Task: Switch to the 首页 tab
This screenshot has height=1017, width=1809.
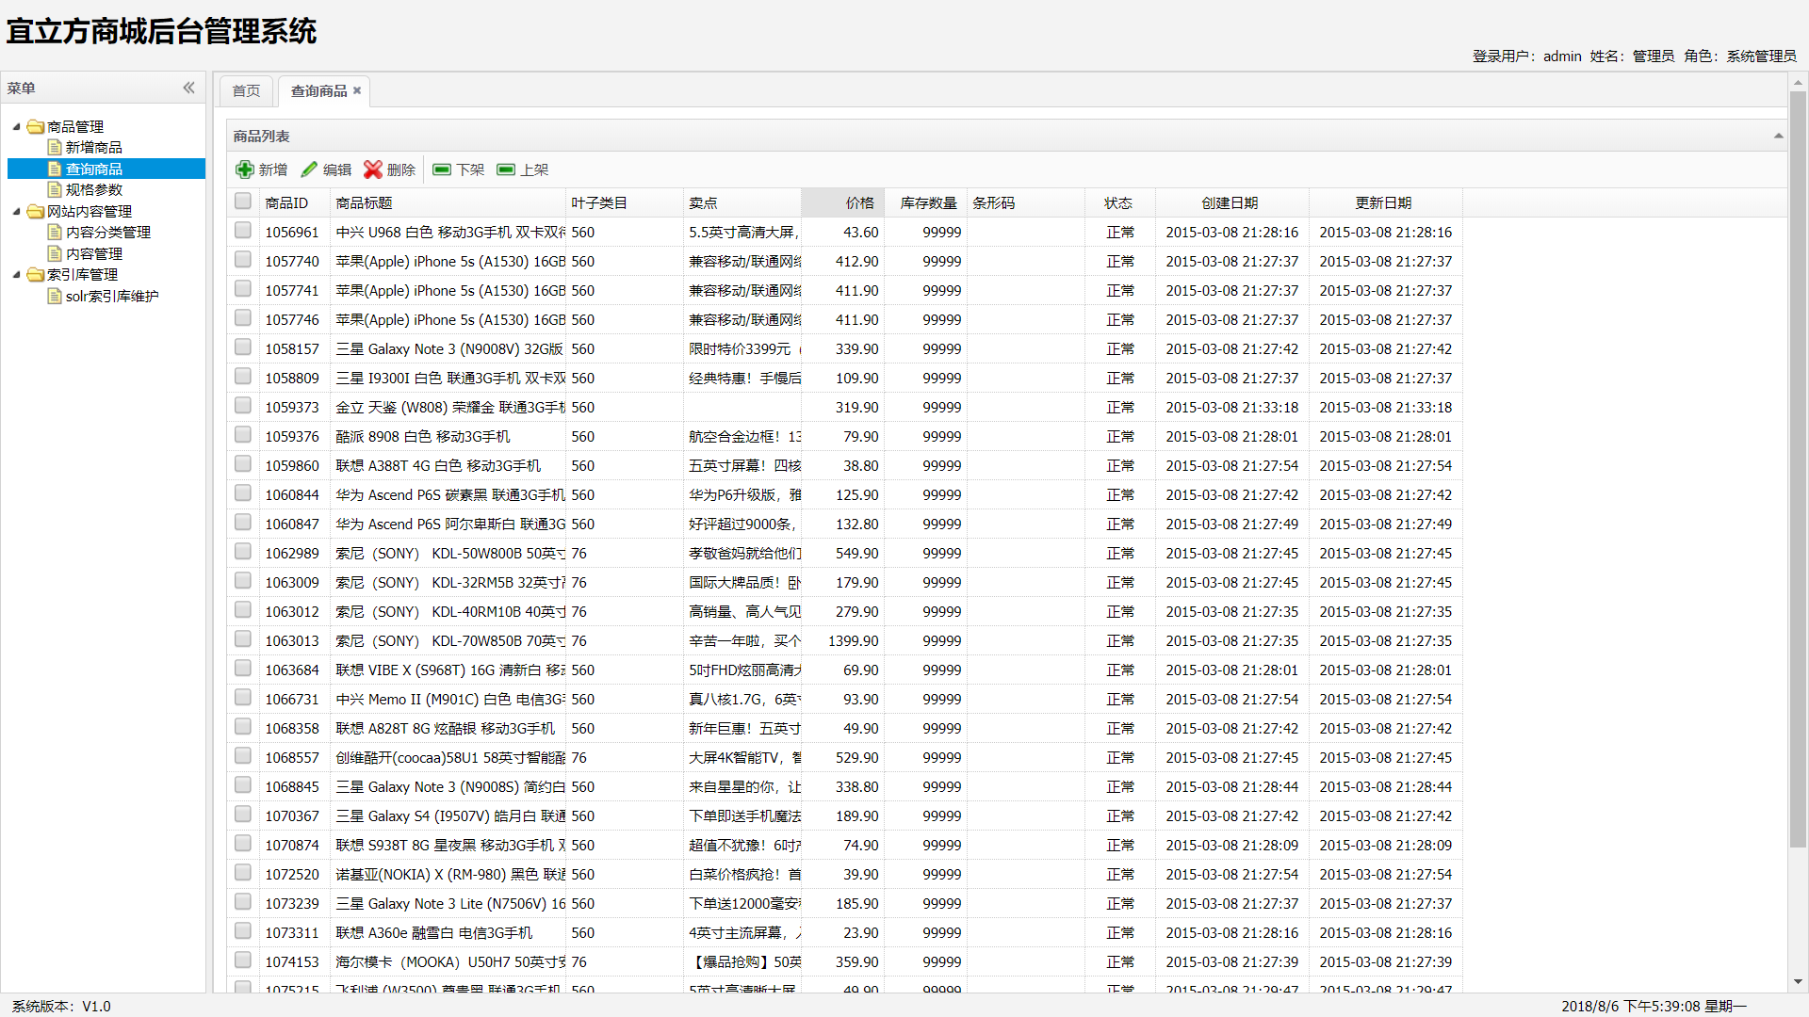Action: coord(246,91)
